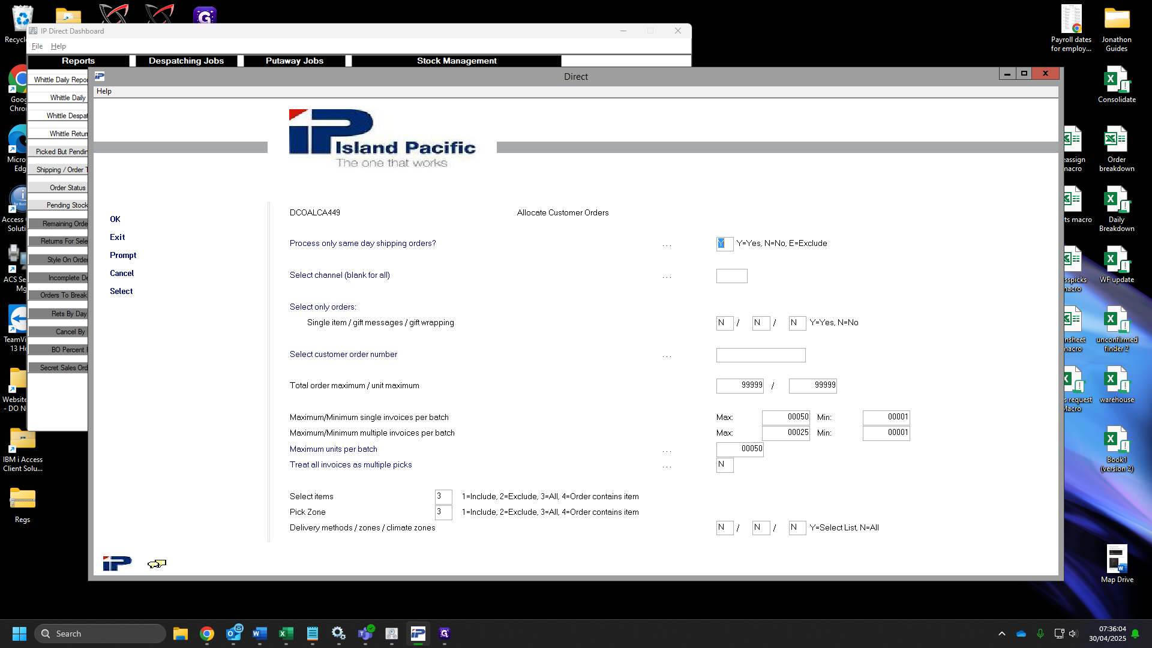
Task: Open Order Status report in Dashboard
Action: (x=59, y=187)
